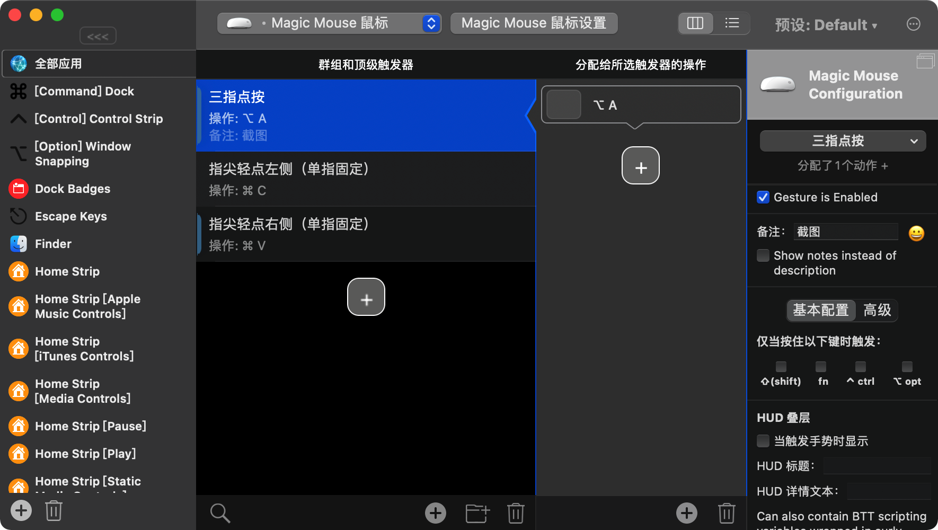Add a new app with sidebar plus
This screenshot has height=530, width=938.
click(x=21, y=510)
